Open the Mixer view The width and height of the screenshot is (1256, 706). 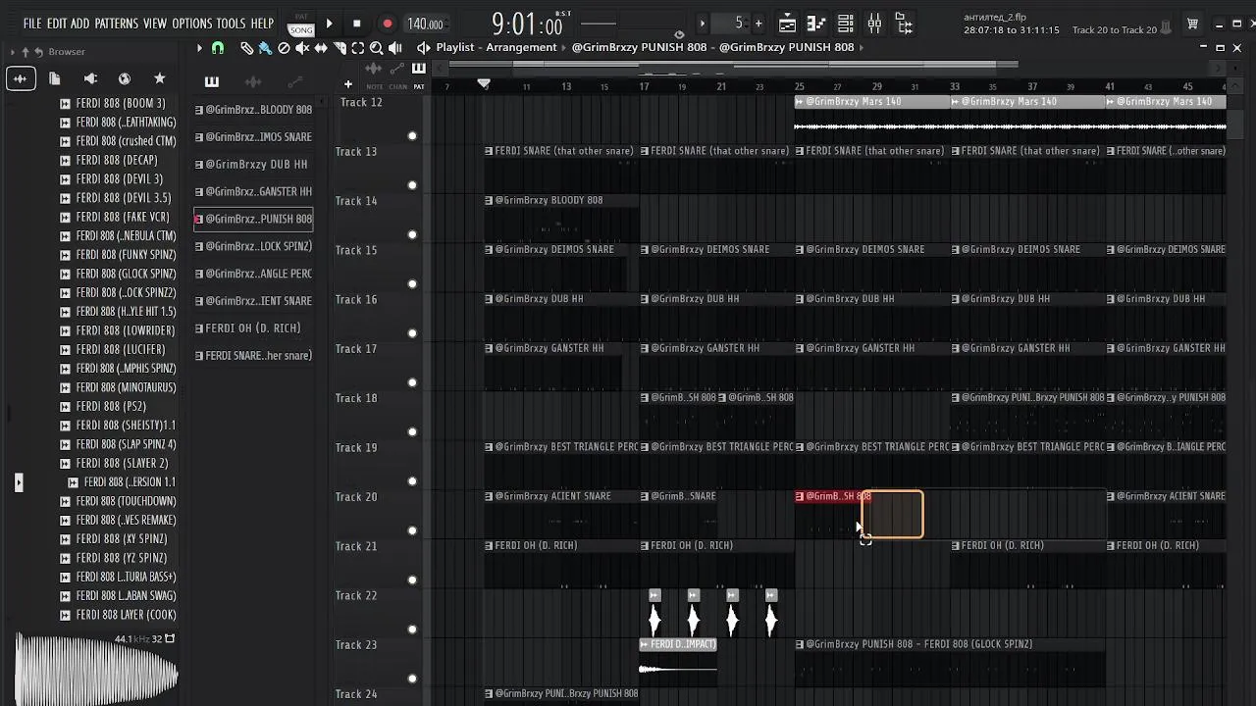(874, 24)
